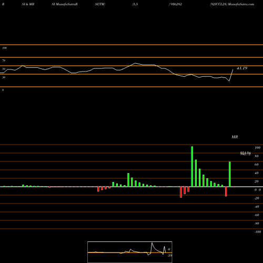This screenshot has height=263, width=263.
Task: Click the SI & MR header text
Action: [x=28, y=4]
